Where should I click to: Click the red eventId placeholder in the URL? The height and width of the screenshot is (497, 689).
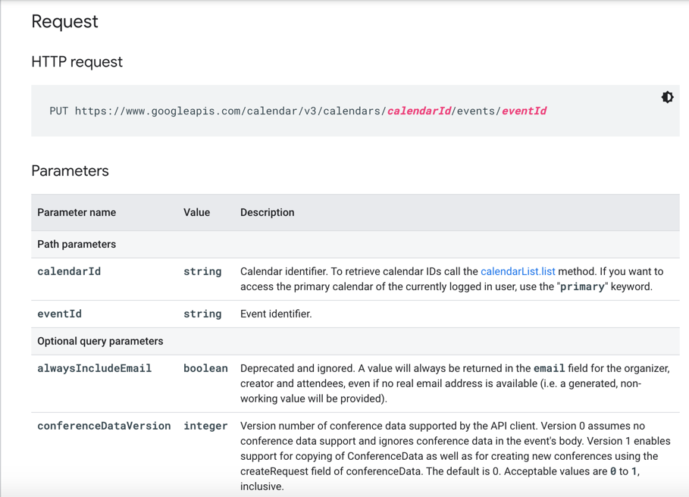click(524, 111)
